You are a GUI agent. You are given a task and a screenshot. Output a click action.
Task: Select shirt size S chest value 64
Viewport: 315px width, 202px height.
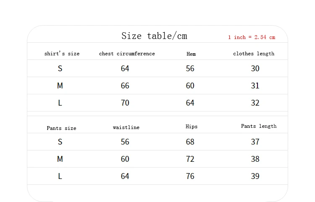[125, 69]
